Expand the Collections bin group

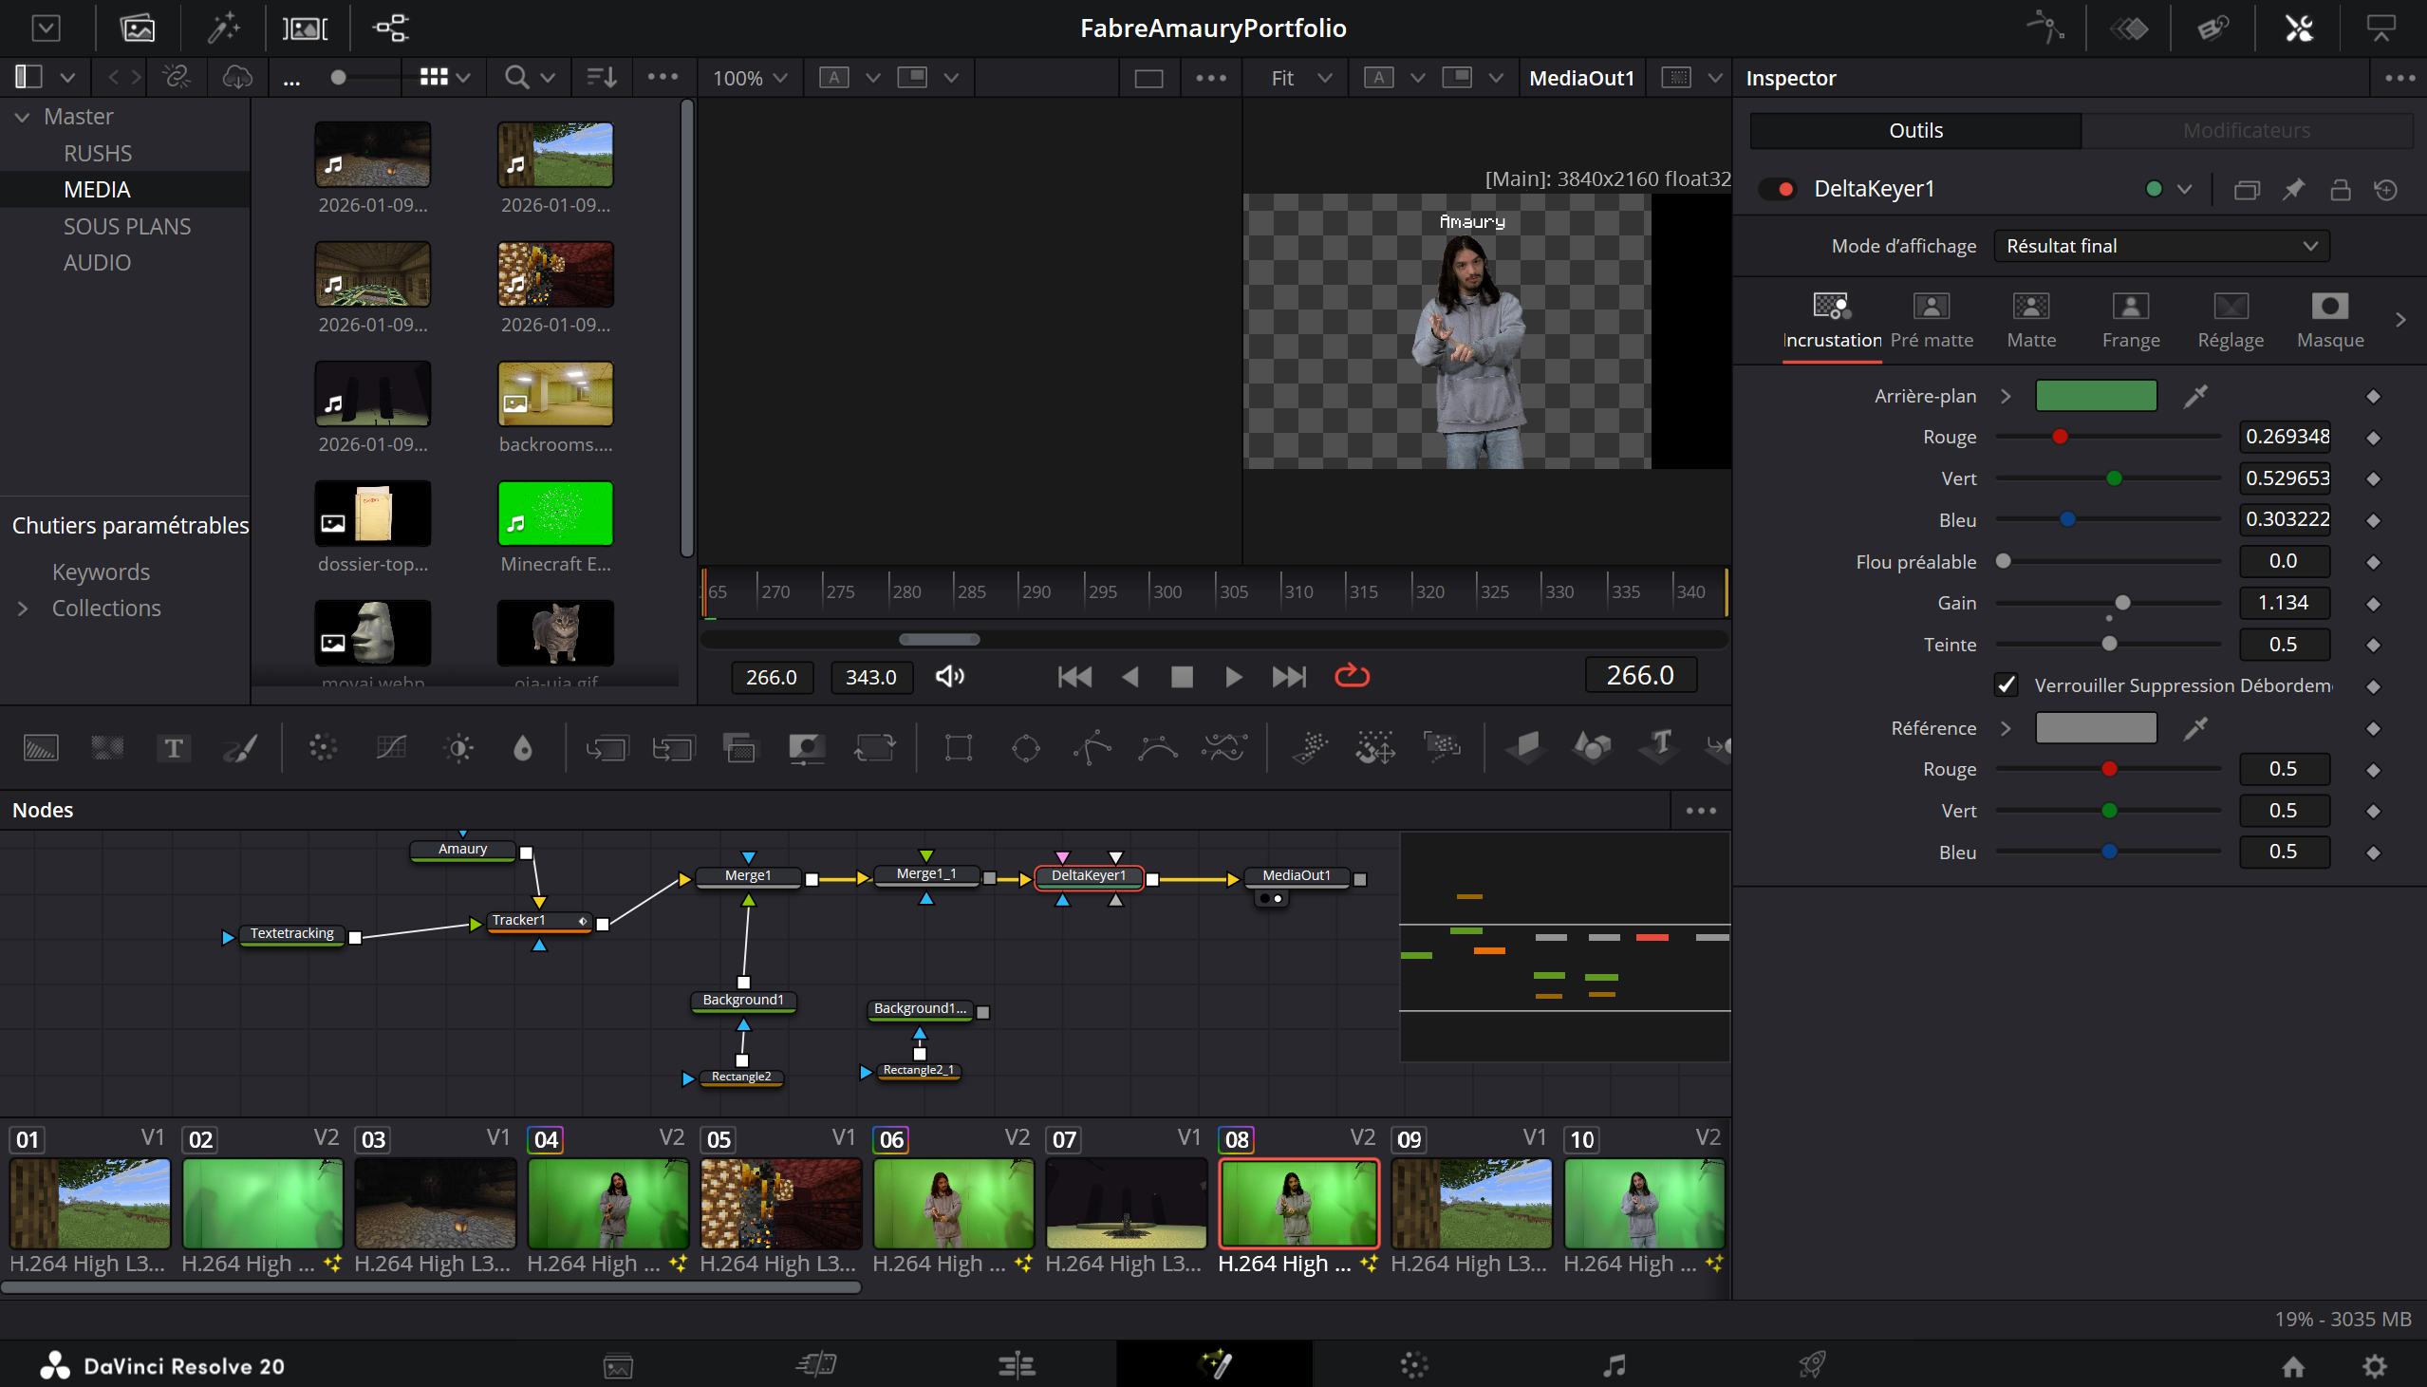point(23,608)
